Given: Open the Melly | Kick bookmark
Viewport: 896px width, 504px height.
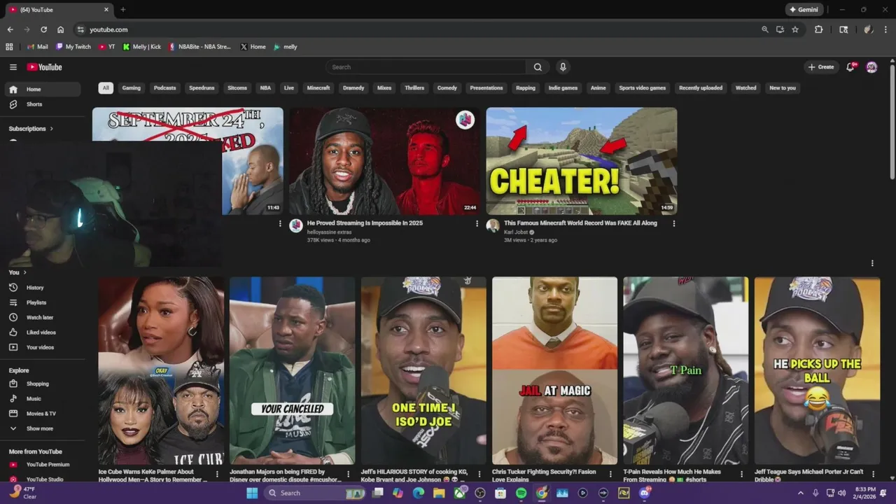Looking at the screenshot, I should [141, 47].
